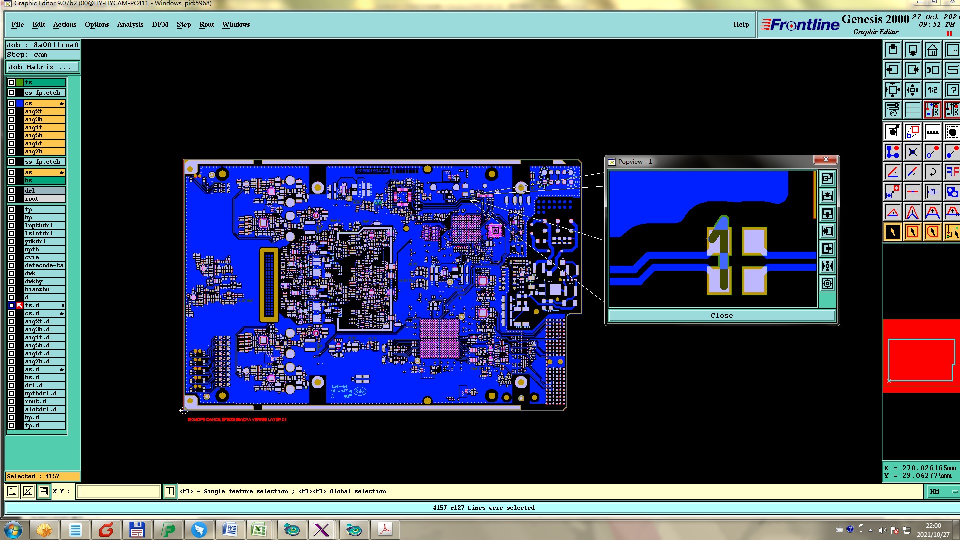Click the pan-up icon in Popview

[827, 196]
